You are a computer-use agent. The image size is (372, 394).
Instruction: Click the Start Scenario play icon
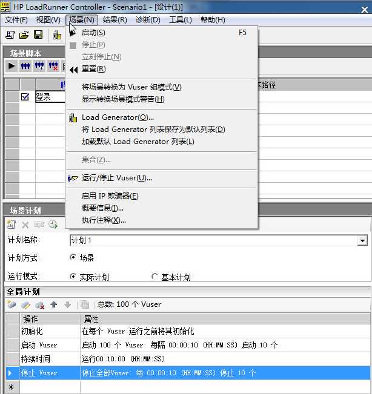pyautogui.click(x=12, y=66)
